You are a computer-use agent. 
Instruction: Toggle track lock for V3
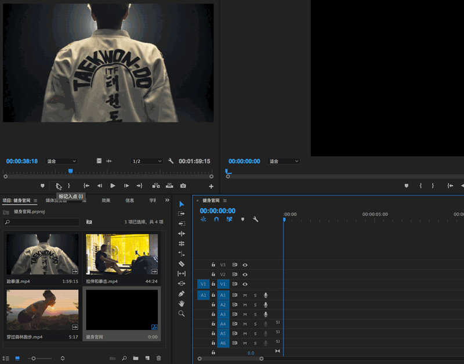pyautogui.click(x=213, y=265)
